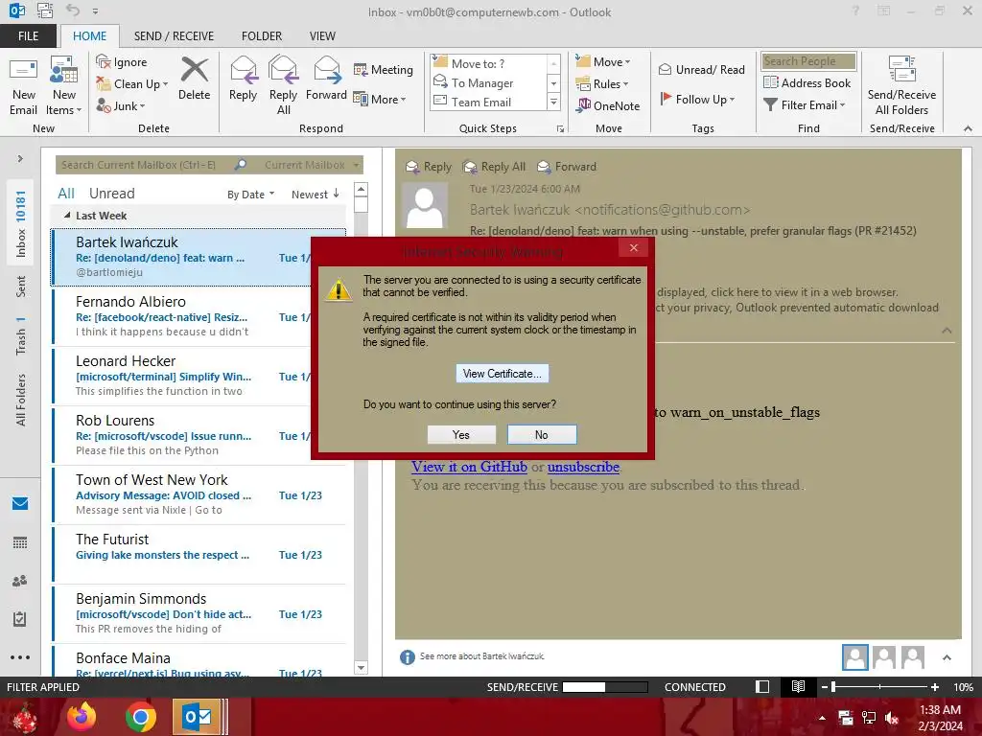The width and height of the screenshot is (982, 736).
Task: Open the FILE tab
Action: click(28, 35)
